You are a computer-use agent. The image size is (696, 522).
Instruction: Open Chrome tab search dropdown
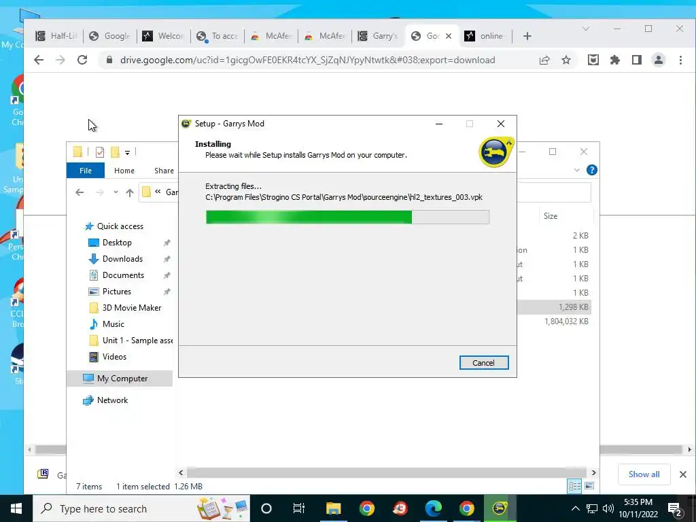point(586,29)
